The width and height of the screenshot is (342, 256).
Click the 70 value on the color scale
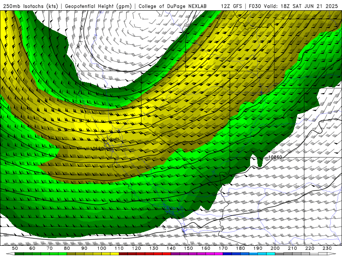tap(50, 248)
